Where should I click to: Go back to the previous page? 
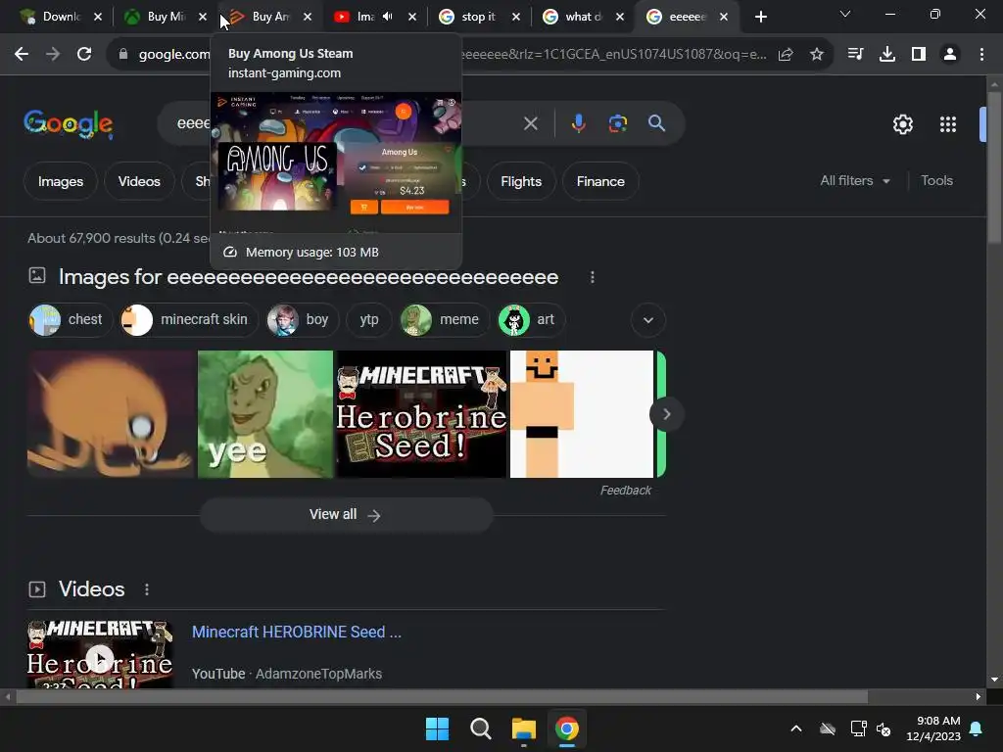[x=22, y=55]
